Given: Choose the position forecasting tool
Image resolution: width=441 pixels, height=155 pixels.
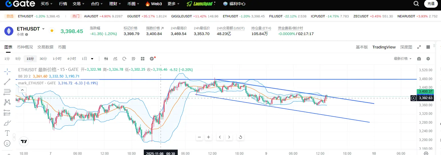Looking at the screenshot, I should coord(7,113).
